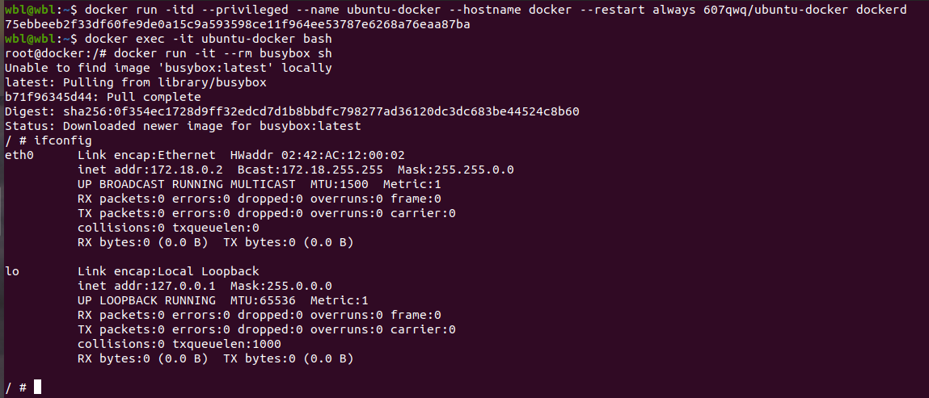Image resolution: width=929 pixels, height=398 pixels.
Task: Click the eth0 interface name
Action: click(x=19, y=155)
